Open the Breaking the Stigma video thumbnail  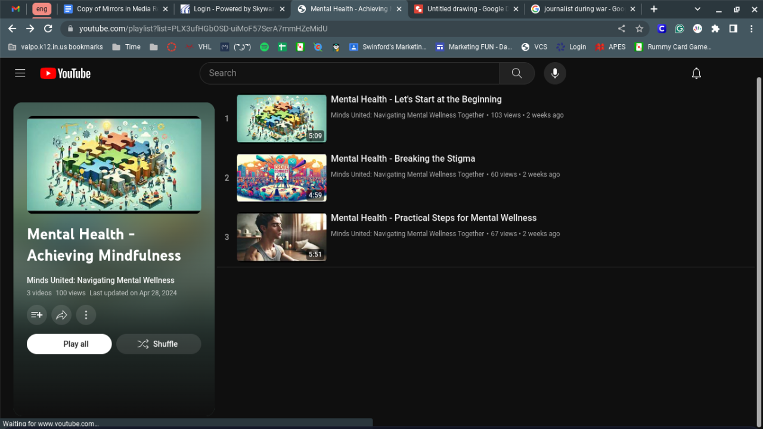tap(281, 178)
